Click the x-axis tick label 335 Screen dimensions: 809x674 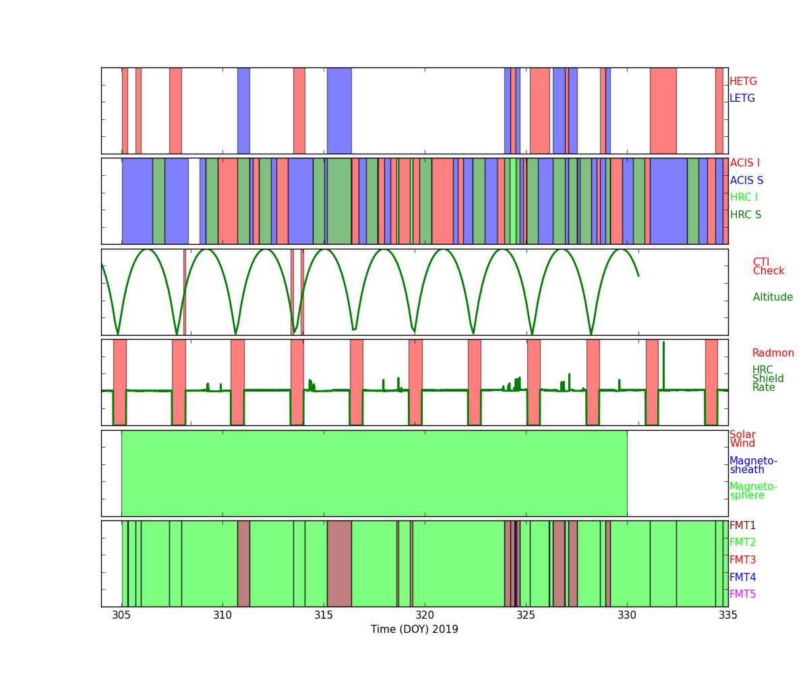(728, 615)
